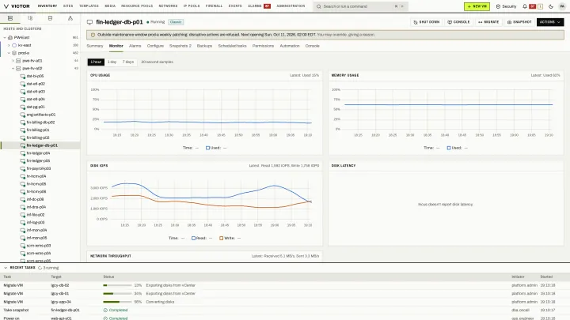The width and height of the screenshot is (570, 320).
Task: Click the Snapshot button
Action: coord(519,22)
